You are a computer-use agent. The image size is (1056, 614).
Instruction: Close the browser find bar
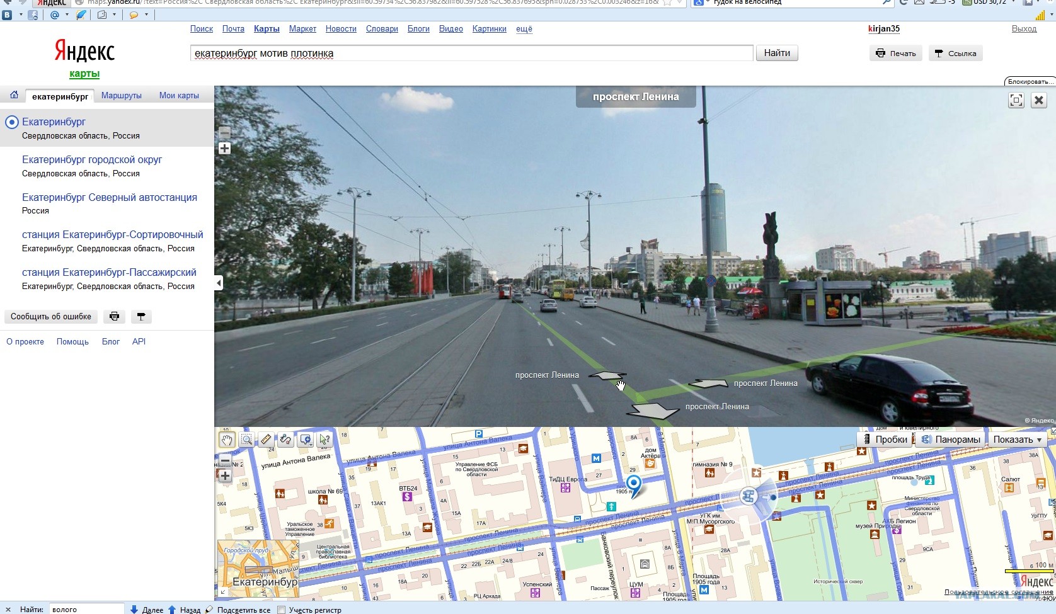[x=8, y=610]
